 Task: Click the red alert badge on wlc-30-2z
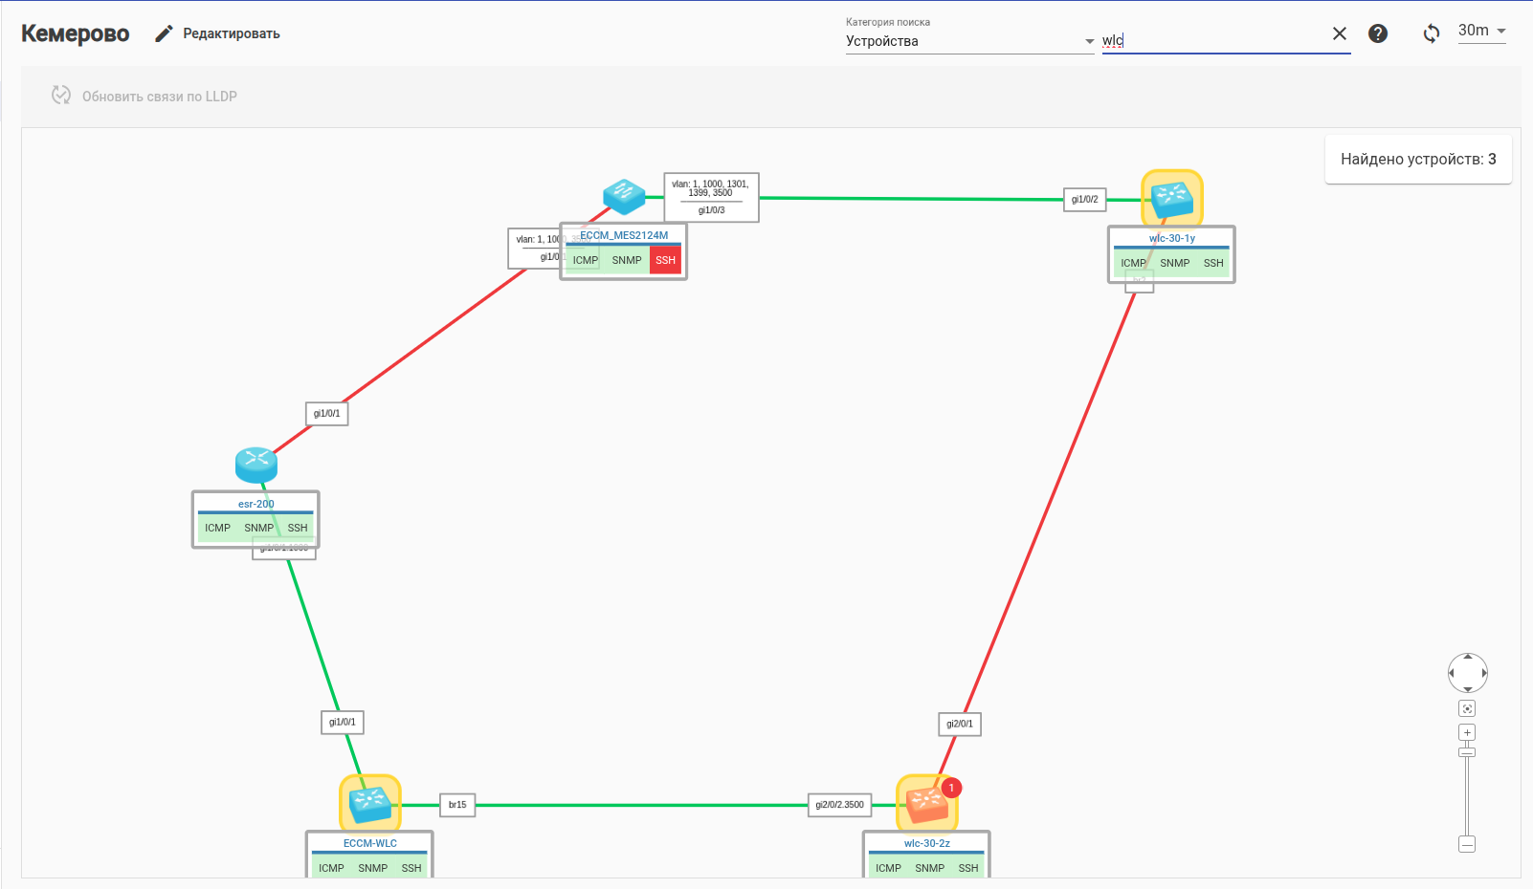pyautogui.click(x=951, y=788)
